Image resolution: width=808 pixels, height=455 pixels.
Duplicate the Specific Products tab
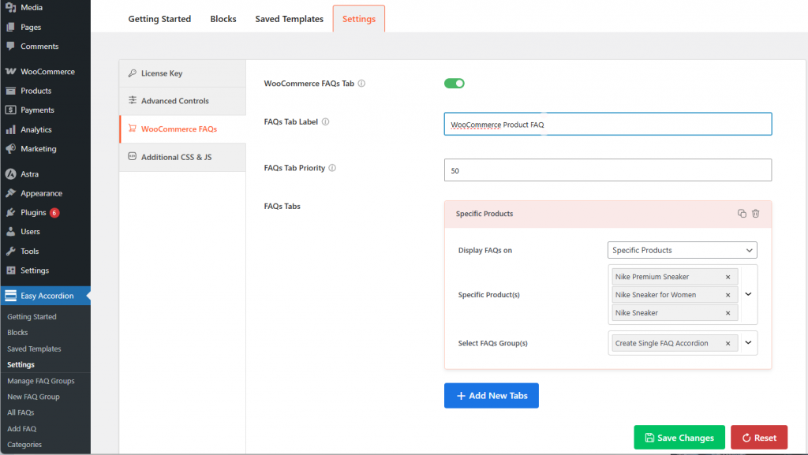tap(742, 214)
